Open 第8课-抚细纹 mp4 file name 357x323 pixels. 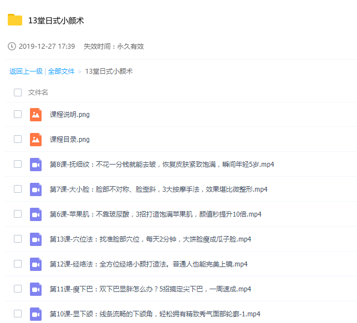(x=162, y=165)
